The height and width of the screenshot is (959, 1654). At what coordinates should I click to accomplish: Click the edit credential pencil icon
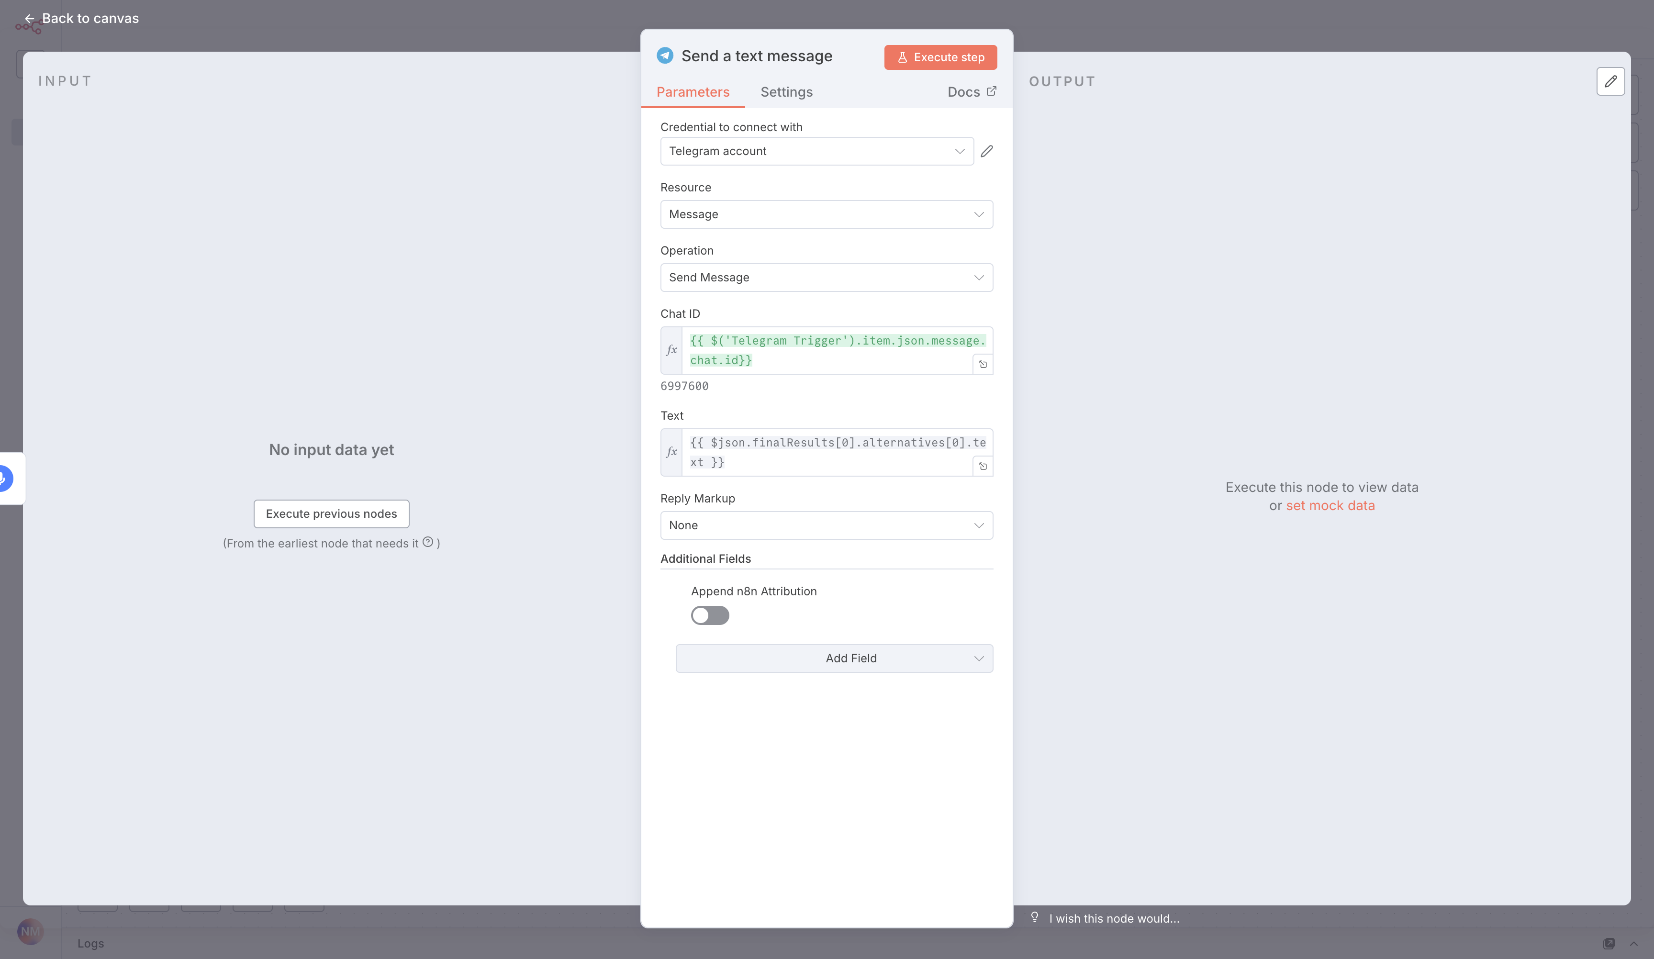tap(986, 152)
